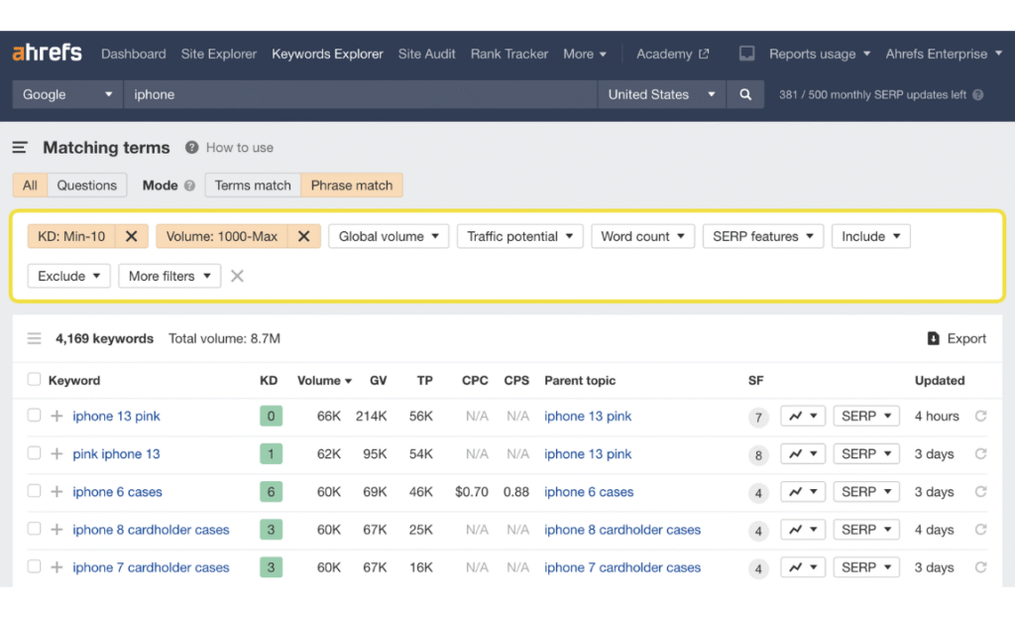This screenshot has height=618, width=1015.
Task: Check the iphone 8 cardholder cases checkbox
Action: pyautogui.click(x=34, y=530)
